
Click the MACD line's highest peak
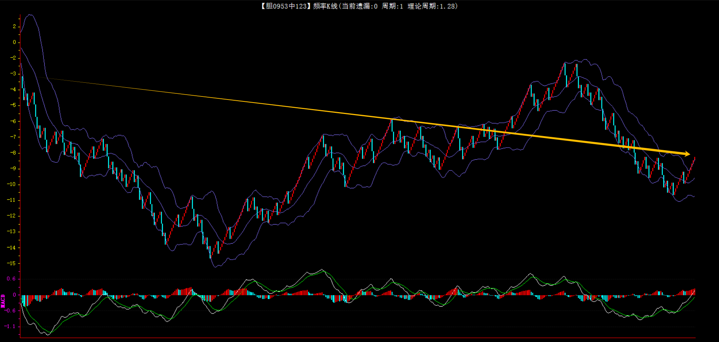tap(322, 270)
